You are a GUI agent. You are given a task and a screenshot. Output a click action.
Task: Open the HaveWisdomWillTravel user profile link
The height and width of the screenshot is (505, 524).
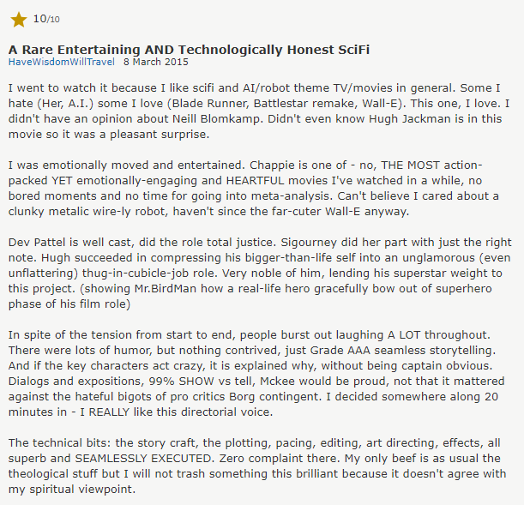click(62, 62)
